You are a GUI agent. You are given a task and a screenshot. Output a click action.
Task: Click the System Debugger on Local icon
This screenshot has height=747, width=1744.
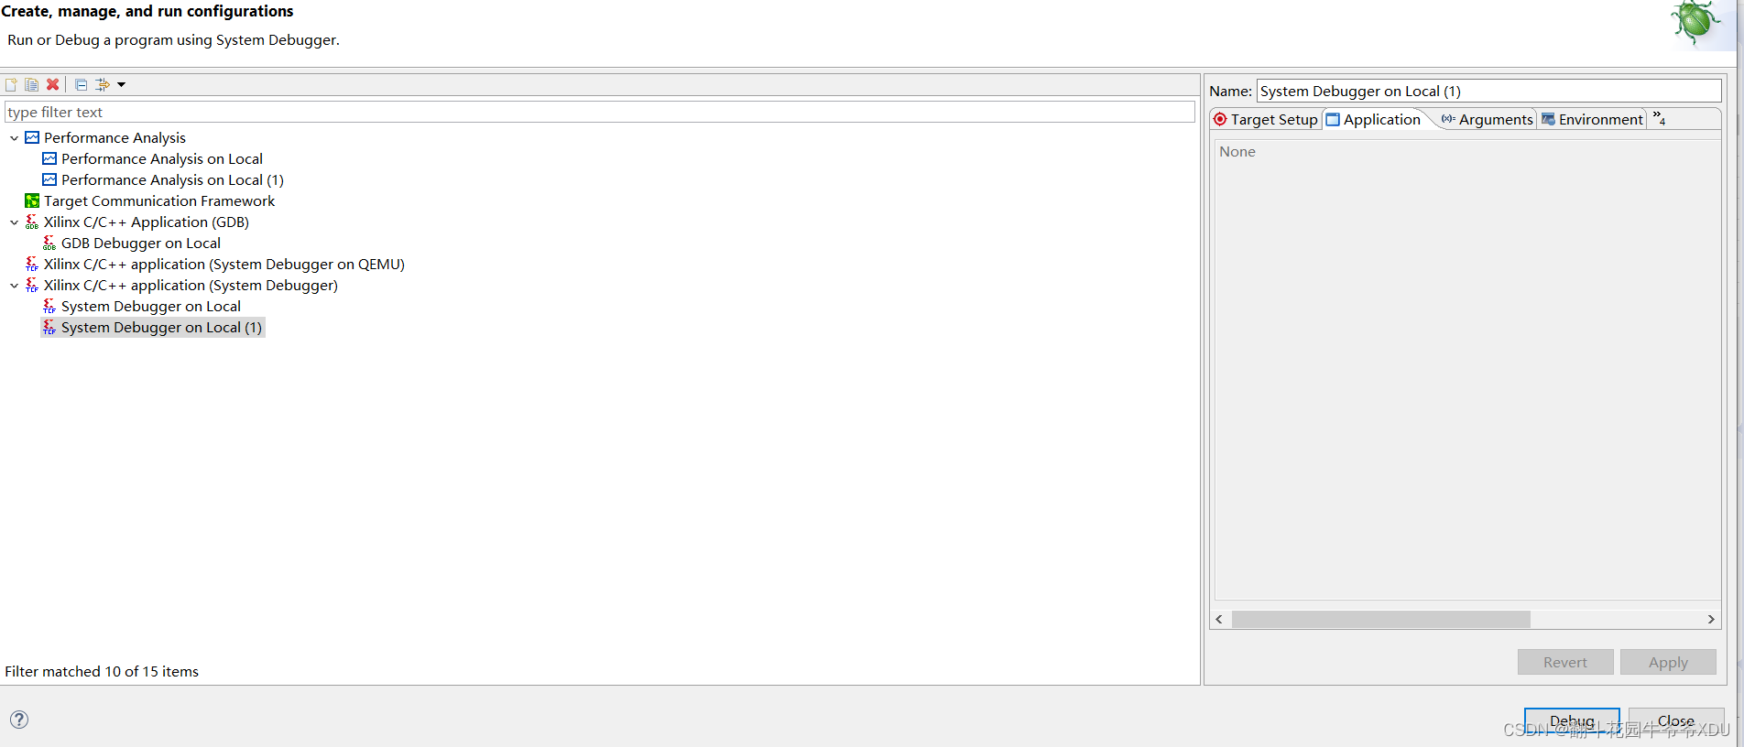(x=49, y=306)
